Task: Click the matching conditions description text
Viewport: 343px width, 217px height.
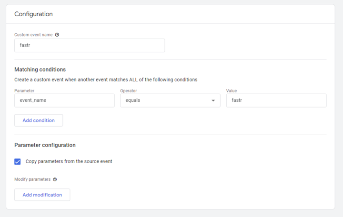Action: [106, 79]
